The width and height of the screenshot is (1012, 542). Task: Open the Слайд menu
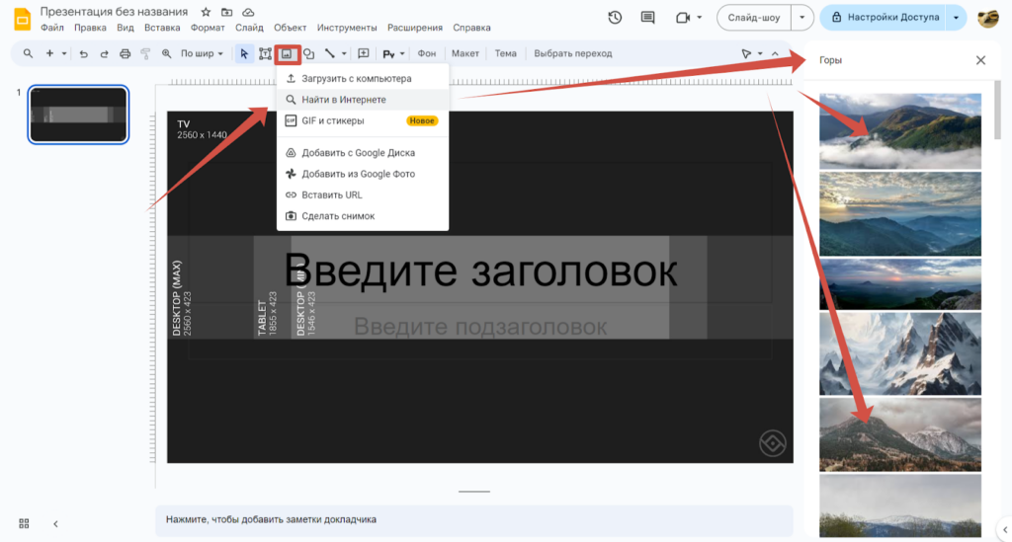[x=249, y=28]
